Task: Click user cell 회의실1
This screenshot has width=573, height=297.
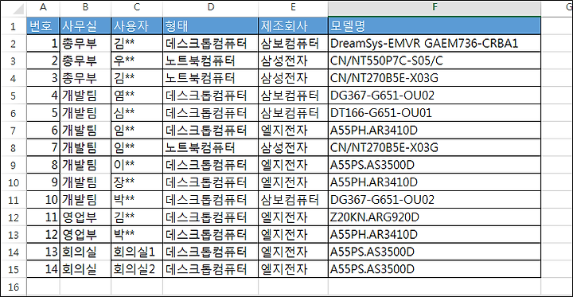Action: point(137,252)
